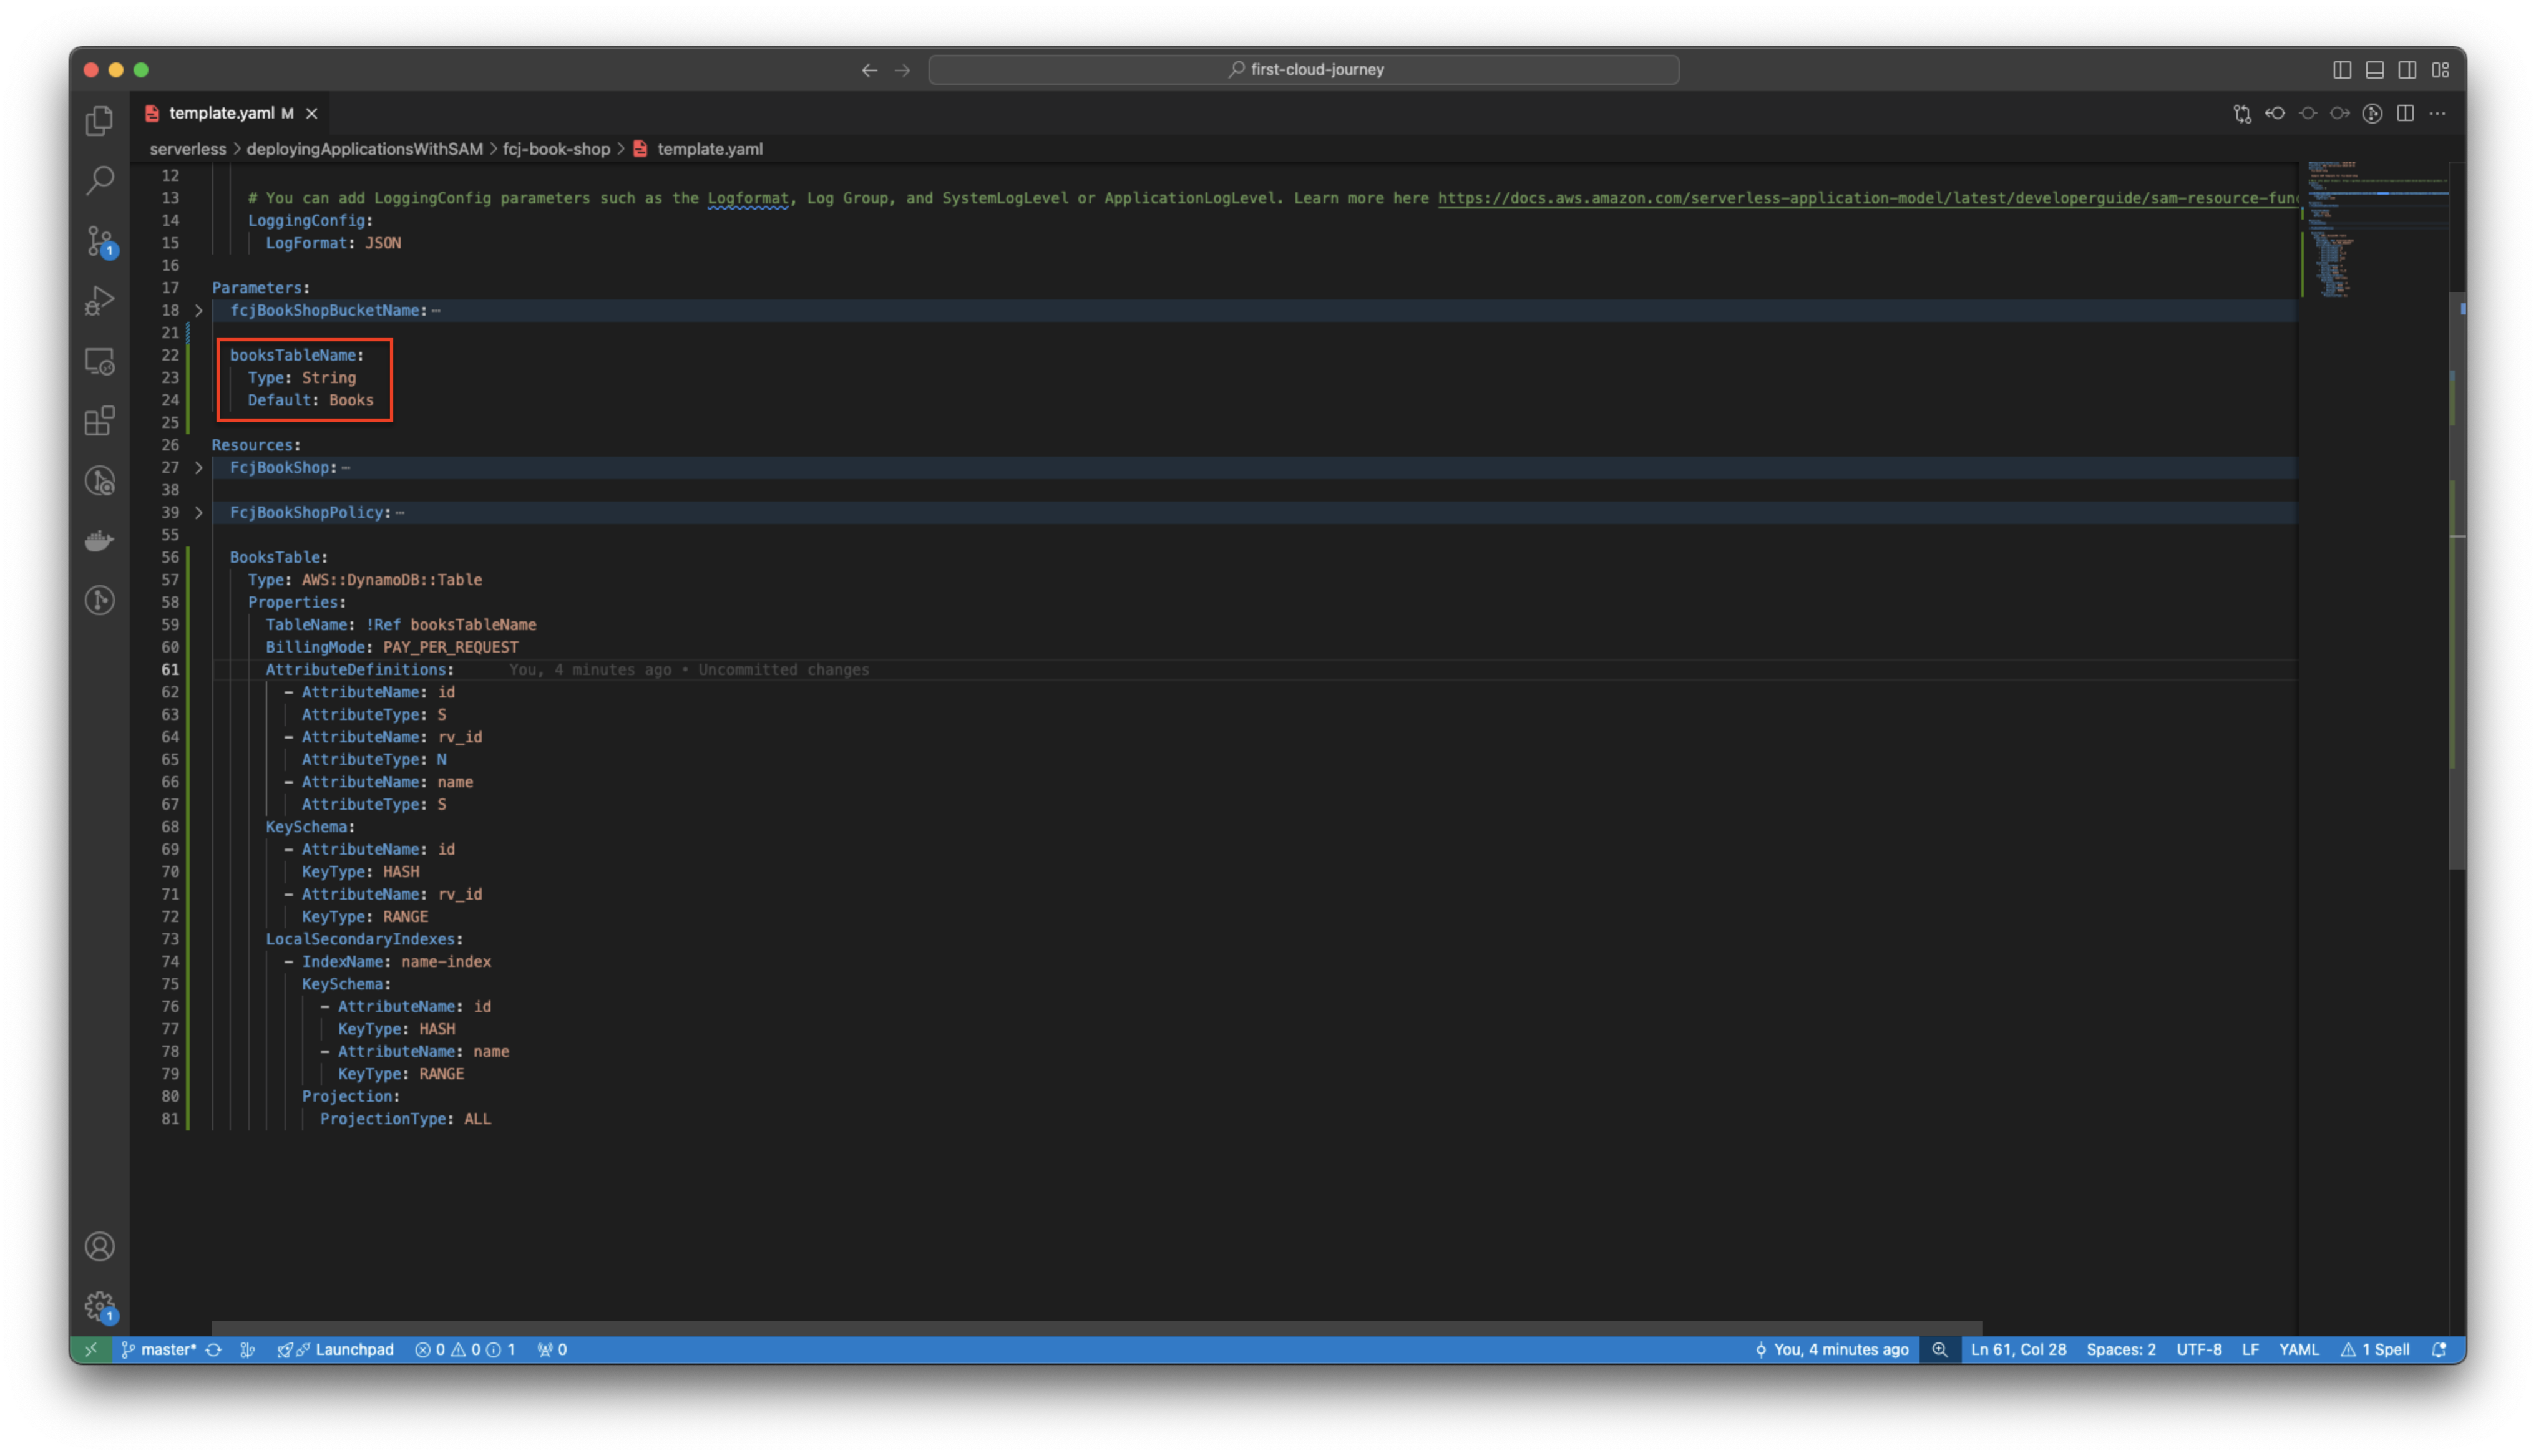Close the template.yaml tab
2536x1456 pixels.
click(x=312, y=113)
